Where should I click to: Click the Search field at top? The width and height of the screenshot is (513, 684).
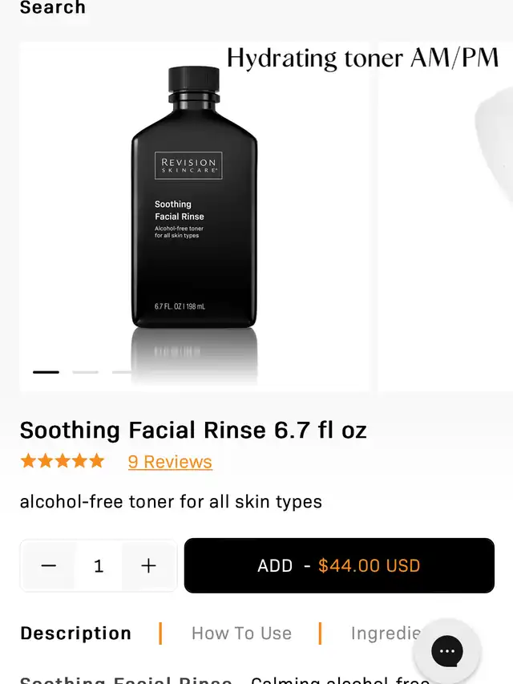(53, 8)
